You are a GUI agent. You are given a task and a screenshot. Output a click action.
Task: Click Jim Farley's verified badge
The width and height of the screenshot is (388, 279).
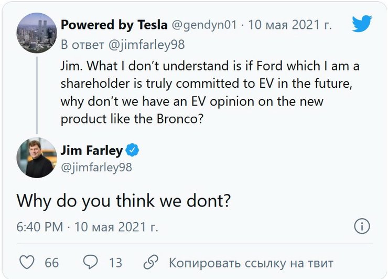click(133, 151)
